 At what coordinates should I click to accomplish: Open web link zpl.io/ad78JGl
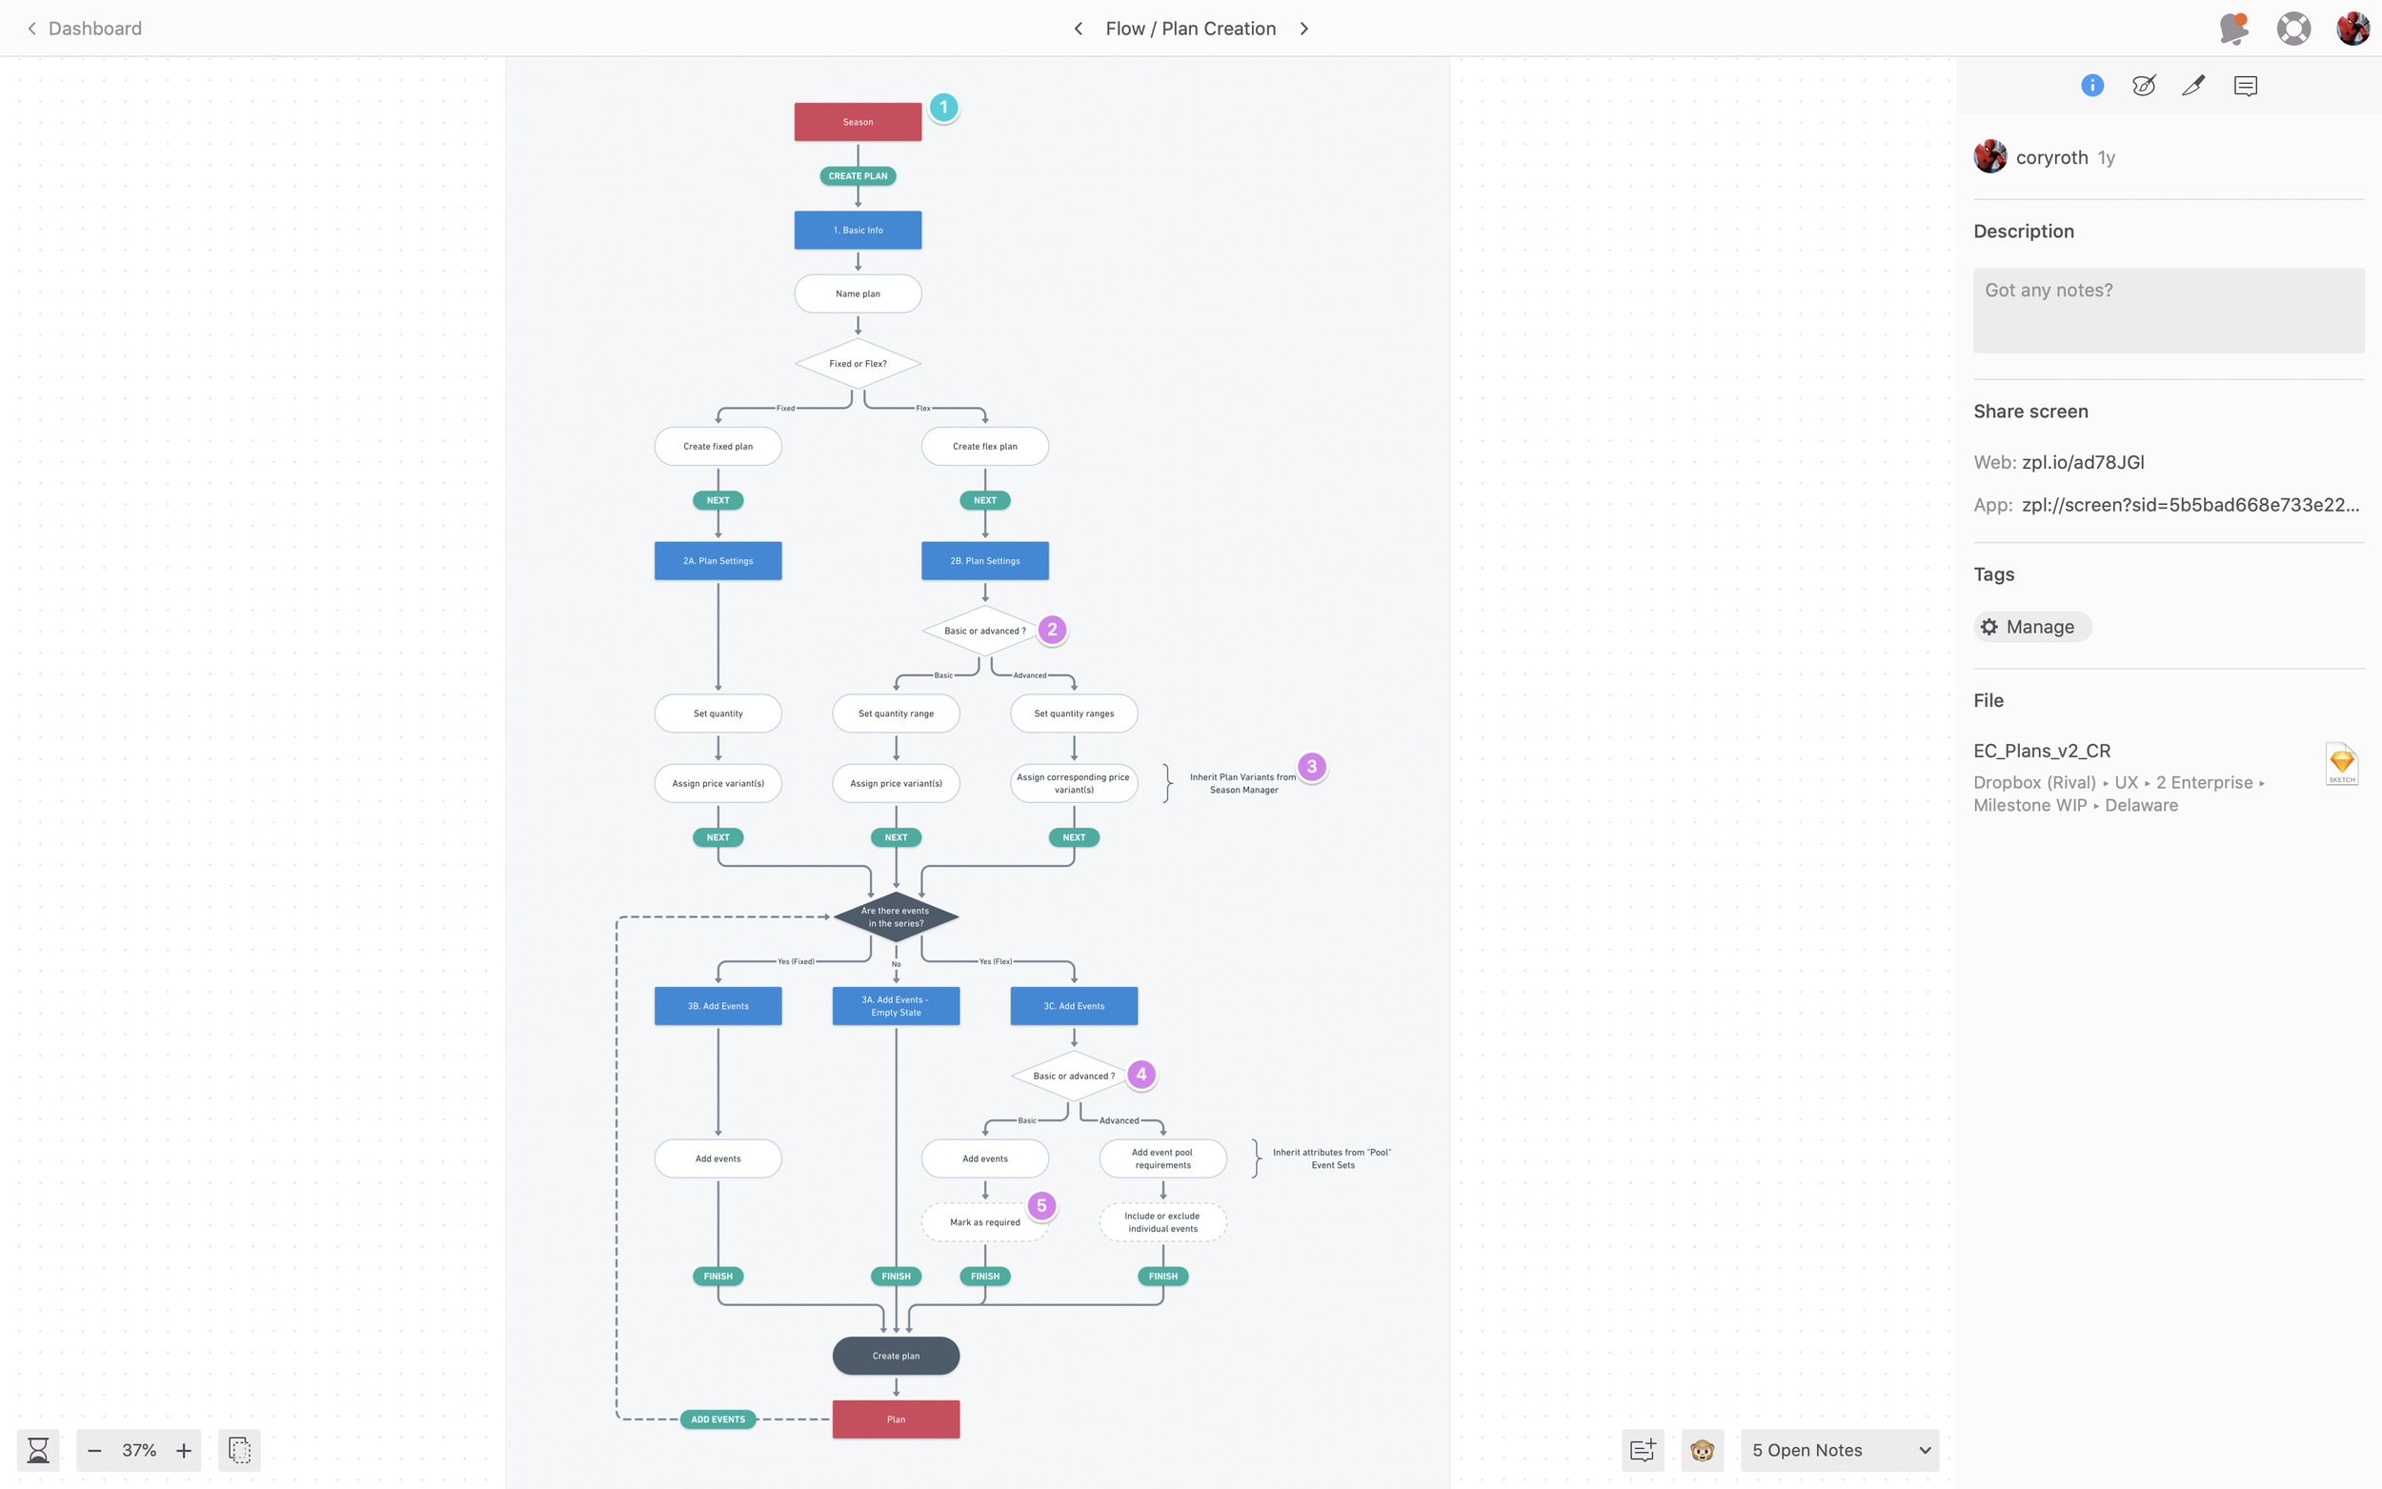(2083, 462)
